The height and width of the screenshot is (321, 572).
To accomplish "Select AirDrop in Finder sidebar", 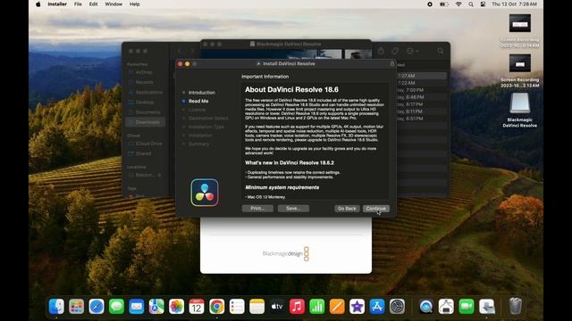I will [144, 72].
